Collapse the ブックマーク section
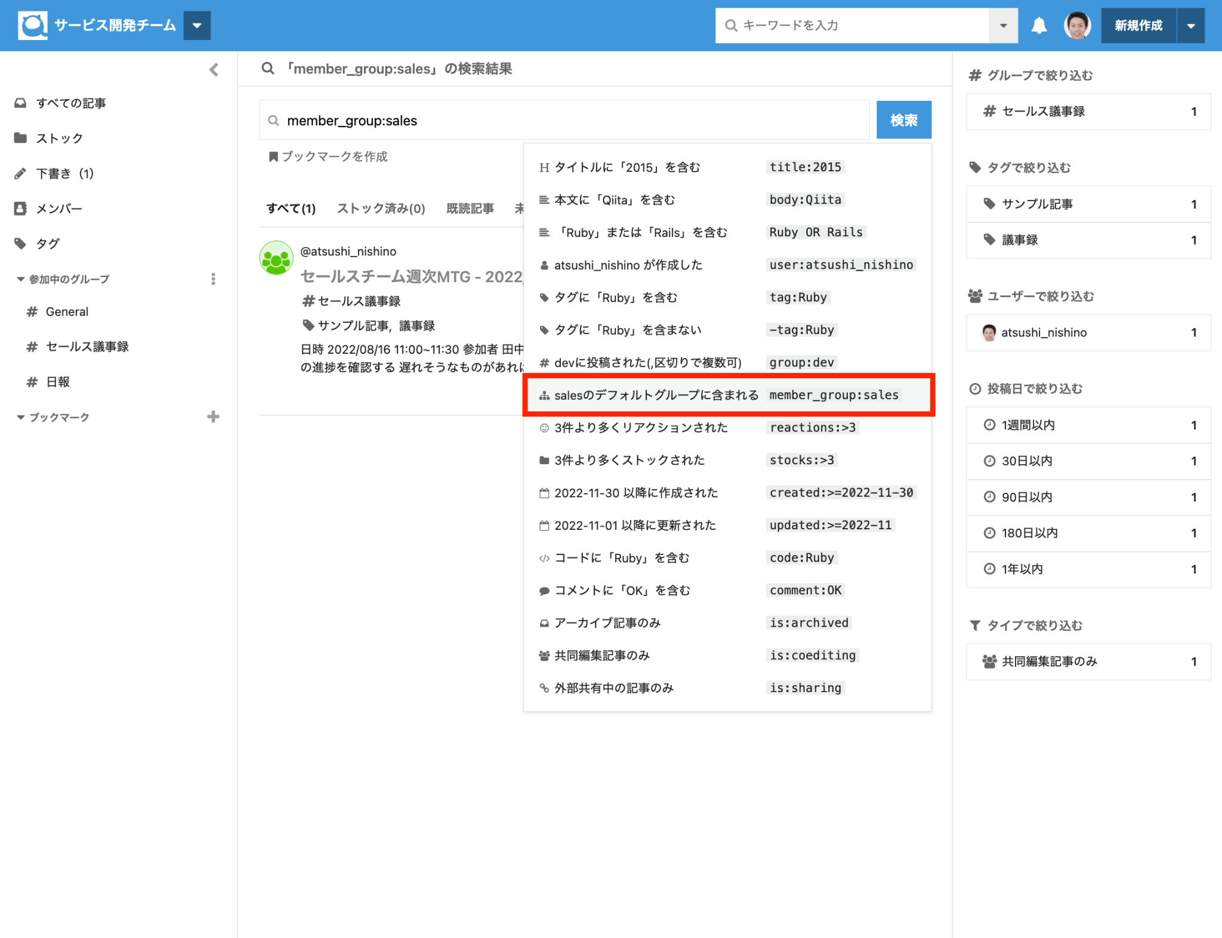 pyautogui.click(x=21, y=417)
